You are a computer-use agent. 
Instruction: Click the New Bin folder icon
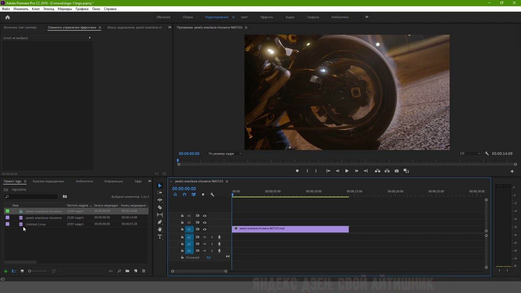[127, 271]
